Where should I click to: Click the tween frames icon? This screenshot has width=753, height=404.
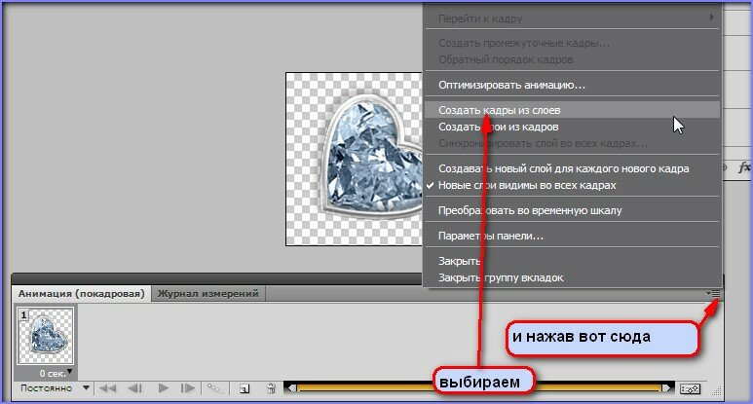[214, 388]
